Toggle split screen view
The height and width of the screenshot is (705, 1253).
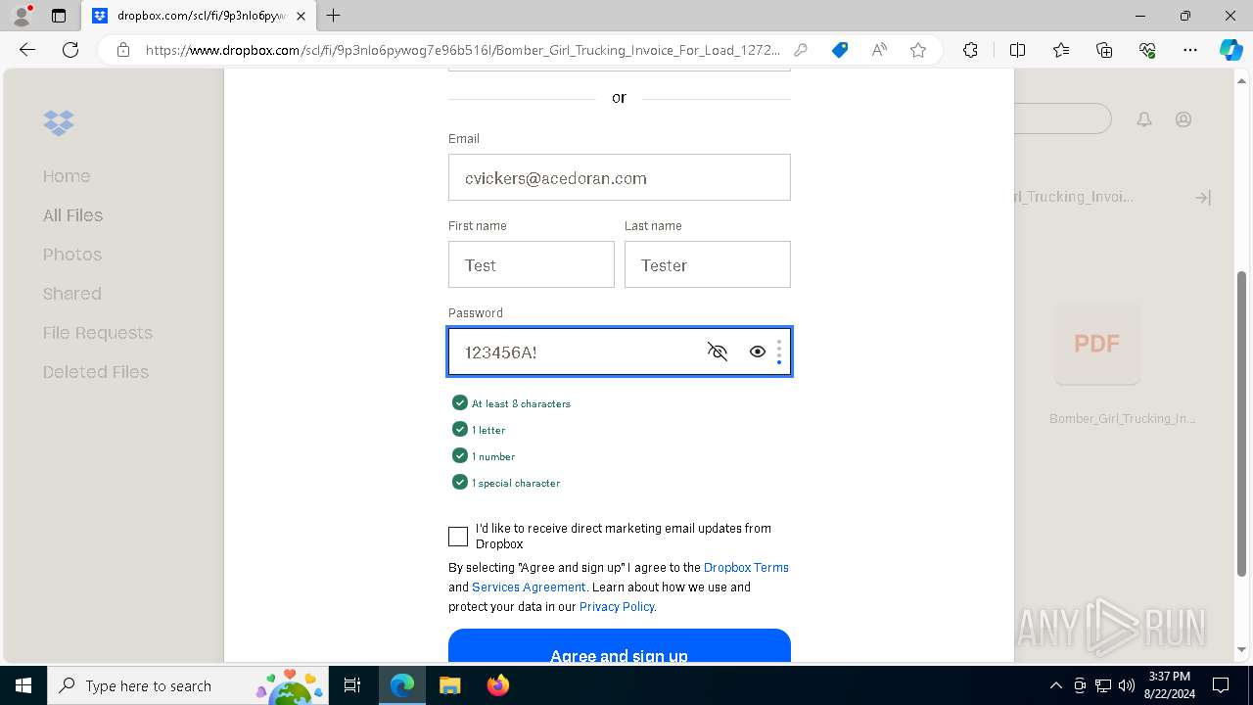[1017, 50]
